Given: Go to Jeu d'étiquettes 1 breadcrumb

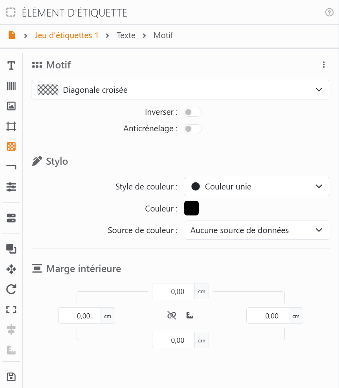Looking at the screenshot, I should coord(66,35).
